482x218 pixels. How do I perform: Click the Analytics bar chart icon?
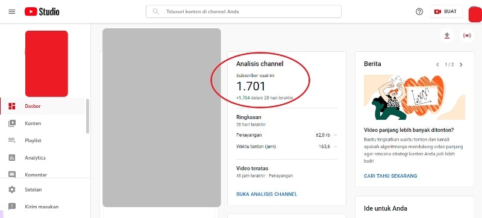11,158
